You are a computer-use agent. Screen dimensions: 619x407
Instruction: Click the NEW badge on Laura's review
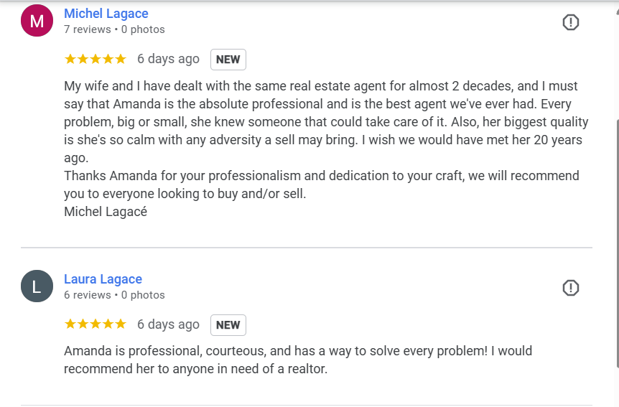[x=228, y=325]
